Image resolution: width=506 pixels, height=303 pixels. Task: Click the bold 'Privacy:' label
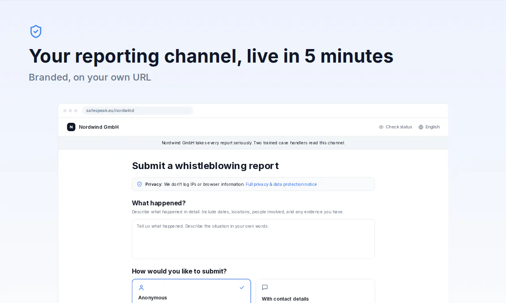tap(154, 184)
